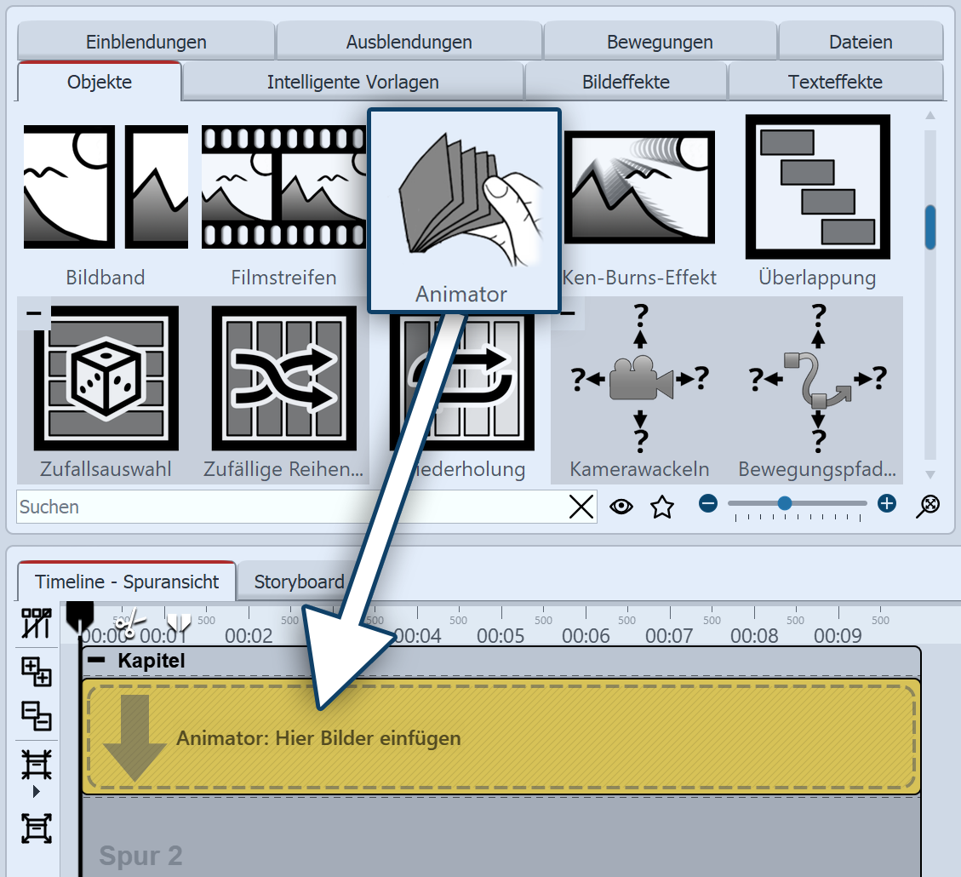961x877 pixels.
Task: Select the Bildband object icon
Action: pos(106,186)
